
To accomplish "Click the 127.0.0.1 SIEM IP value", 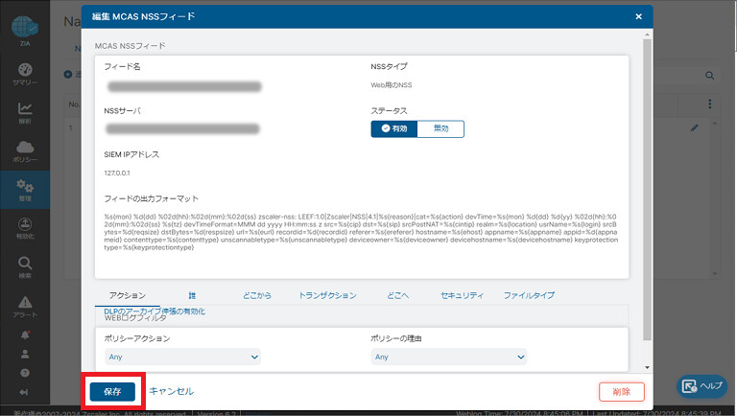I will (117, 173).
